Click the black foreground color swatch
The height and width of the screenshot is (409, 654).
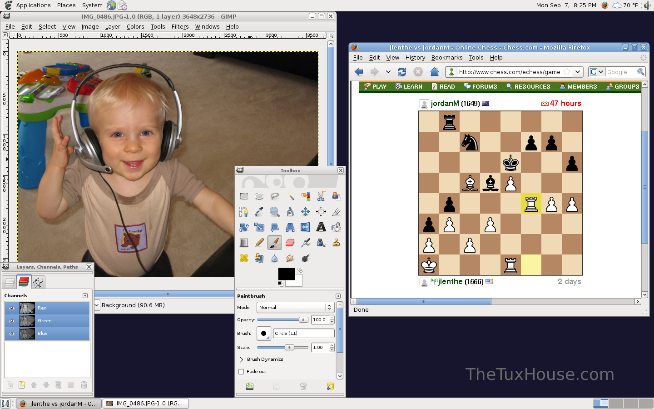[x=286, y=274]
